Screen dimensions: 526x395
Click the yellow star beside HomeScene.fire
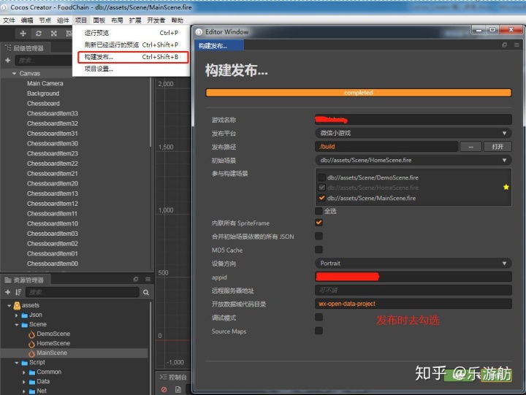(x=506, y=187)
